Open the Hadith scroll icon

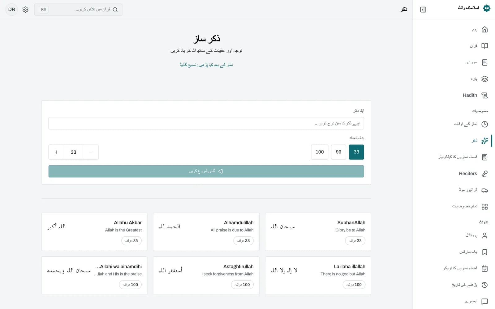pos(484,95)
